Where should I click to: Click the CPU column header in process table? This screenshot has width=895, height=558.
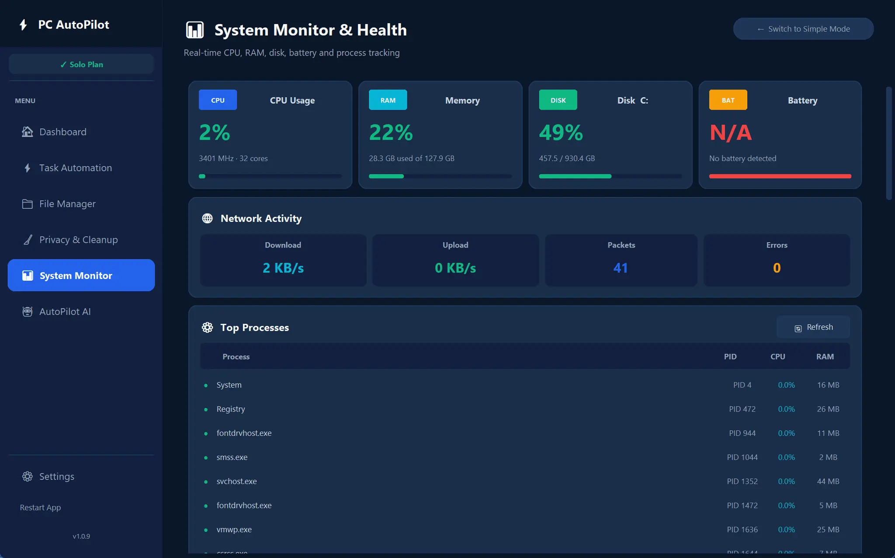click(778, 357)
